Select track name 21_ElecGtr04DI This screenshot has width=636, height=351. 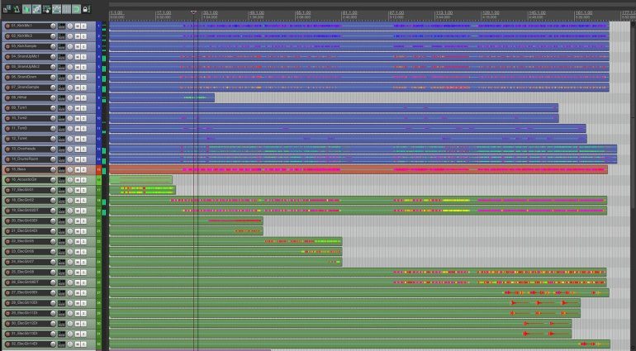coord(24,231)
